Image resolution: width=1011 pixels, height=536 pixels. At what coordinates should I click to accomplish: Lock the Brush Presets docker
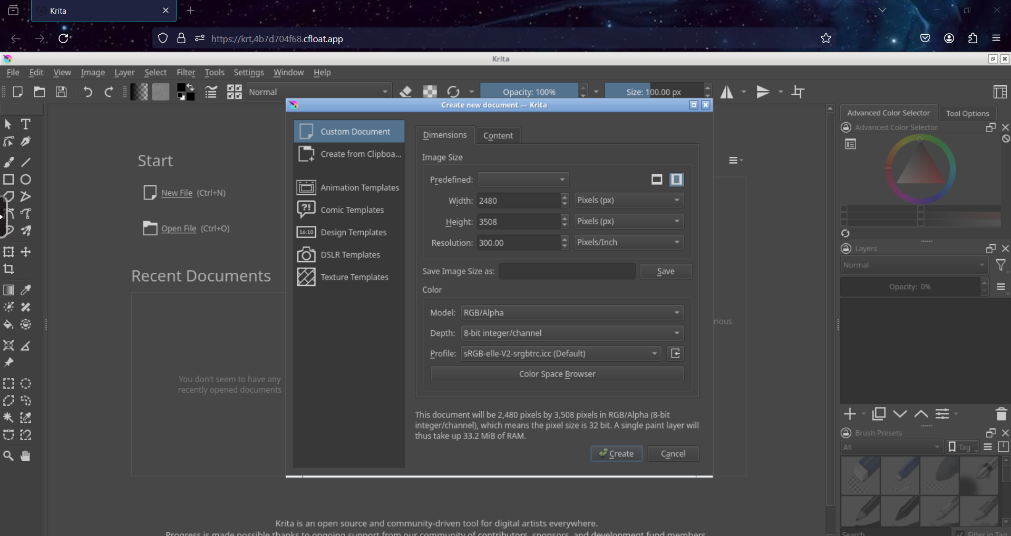(846, 433)
